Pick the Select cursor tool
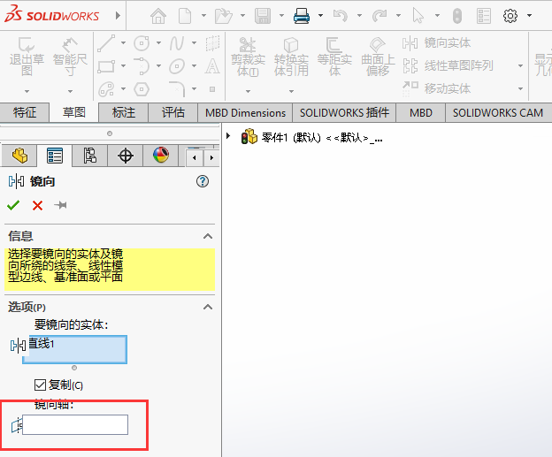 [x=418, y=16]
